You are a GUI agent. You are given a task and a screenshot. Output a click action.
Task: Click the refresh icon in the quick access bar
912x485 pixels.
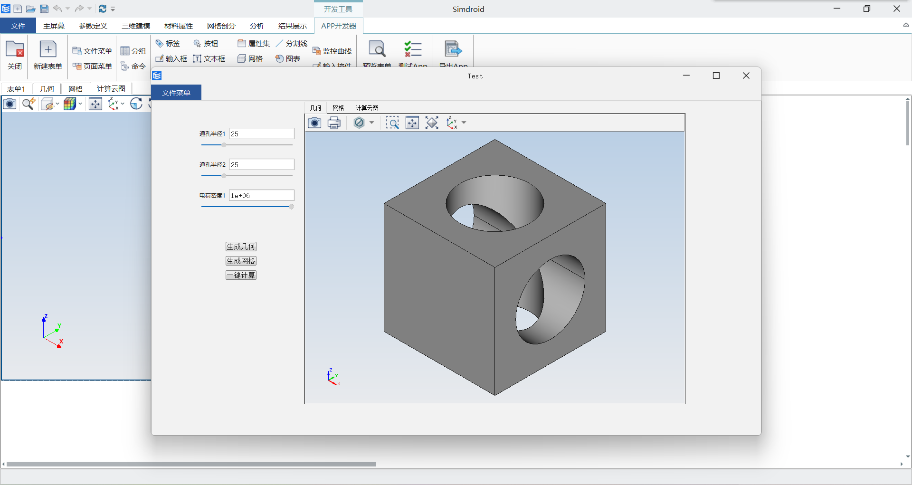[103, 9]
